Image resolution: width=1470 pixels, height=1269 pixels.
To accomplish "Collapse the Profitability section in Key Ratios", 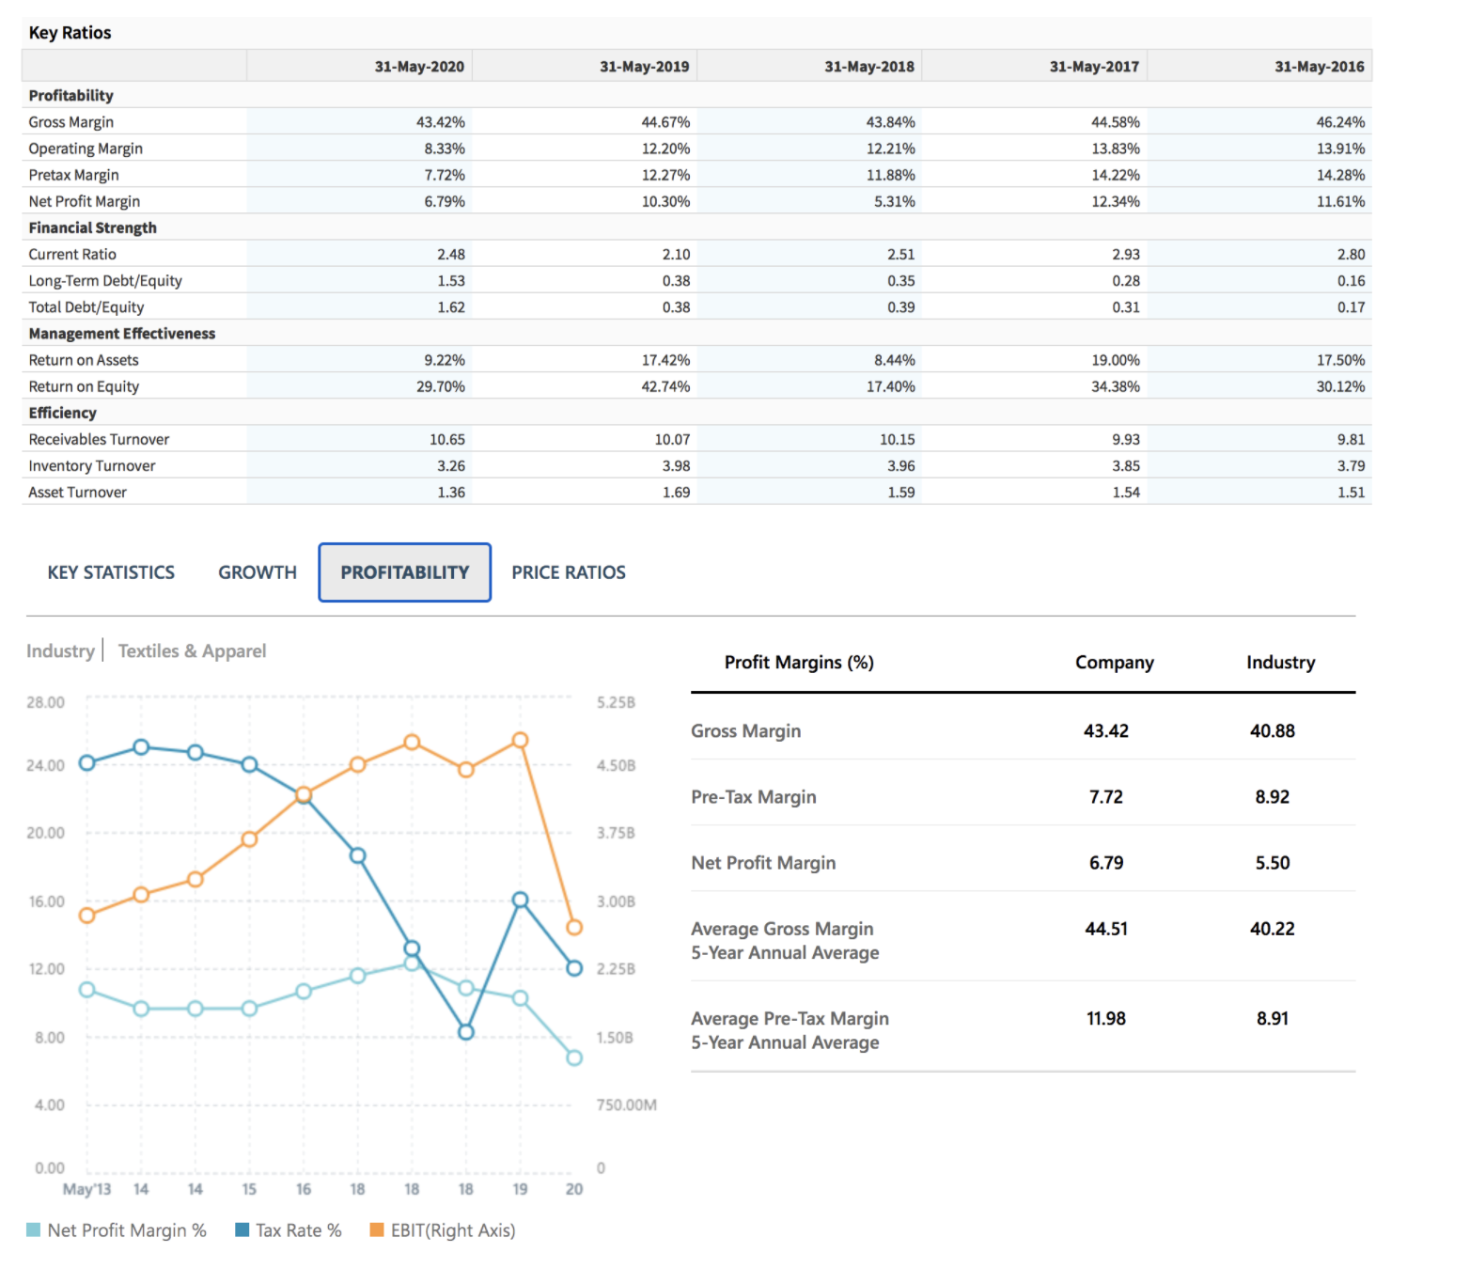I will tap(70, 95).
